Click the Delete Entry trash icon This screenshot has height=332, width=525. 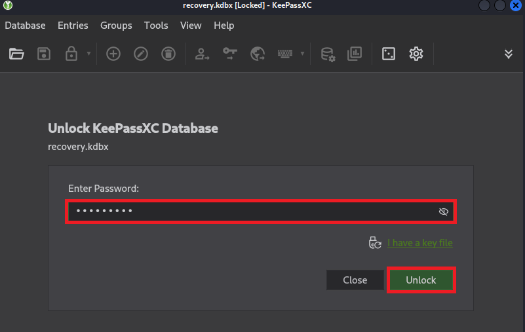coord(168,54)
